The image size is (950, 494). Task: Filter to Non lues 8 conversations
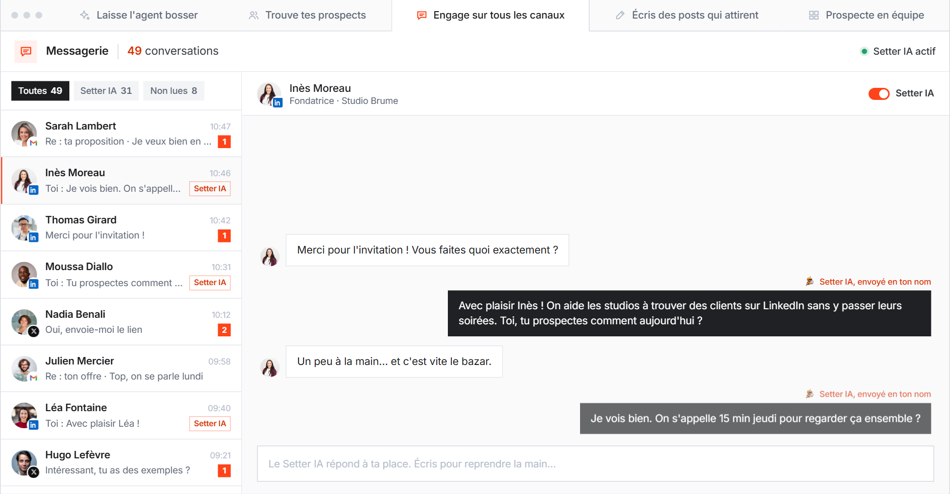174,91
